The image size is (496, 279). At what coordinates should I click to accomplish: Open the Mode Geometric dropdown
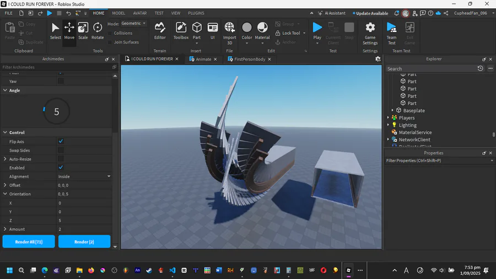point(134,23)
